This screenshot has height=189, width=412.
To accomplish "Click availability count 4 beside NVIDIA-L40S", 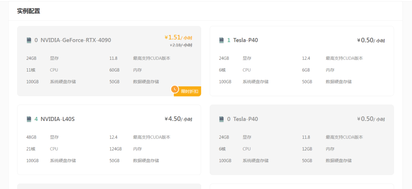I will click(36, 119).
